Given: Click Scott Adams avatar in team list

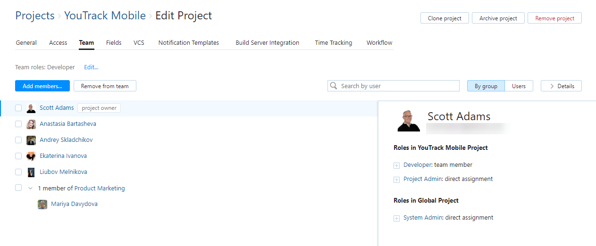Looking at the screenshot, I should (31, 108).
